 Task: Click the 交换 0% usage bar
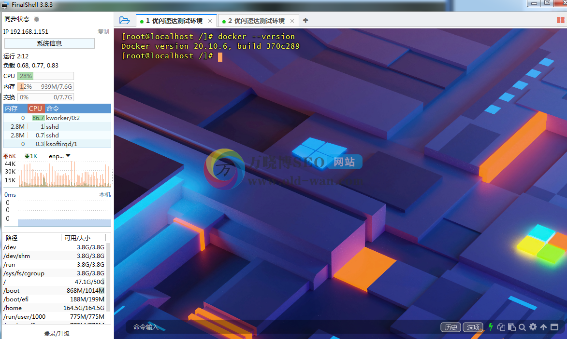point(45,97)
